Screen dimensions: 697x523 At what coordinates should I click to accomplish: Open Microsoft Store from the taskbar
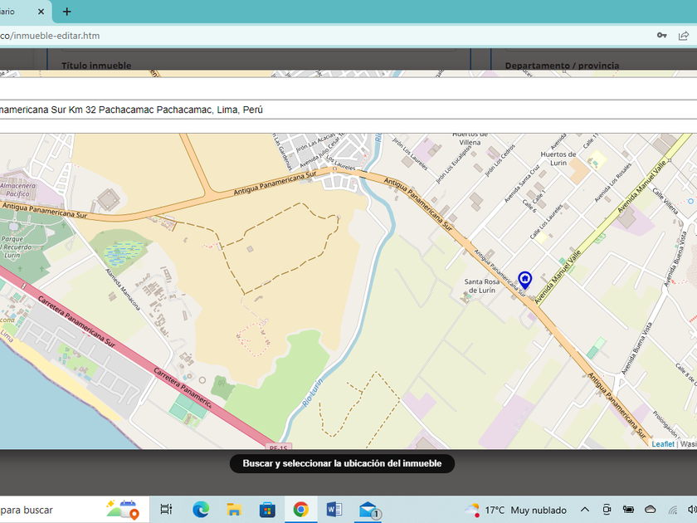pyautogui.click(x=267, y=509)
